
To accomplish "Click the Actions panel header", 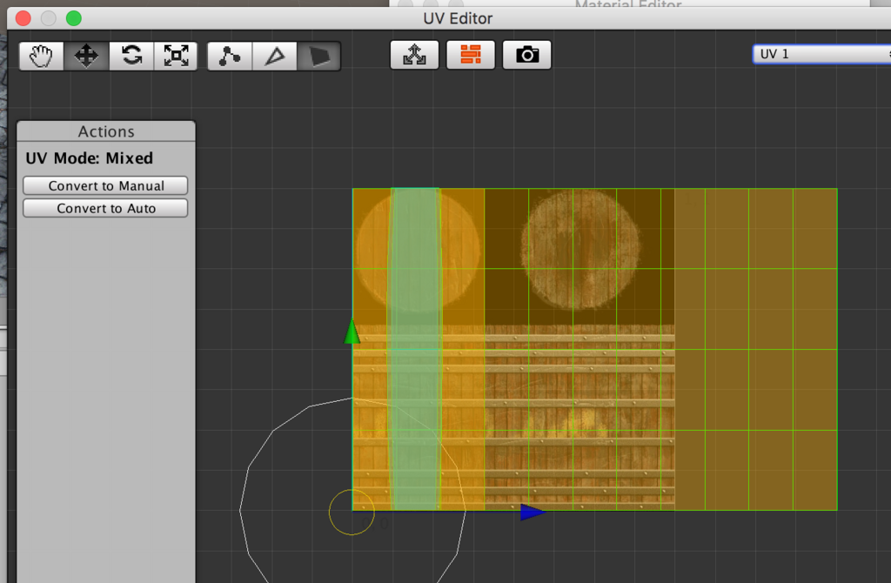I will [x=106, y=131].
